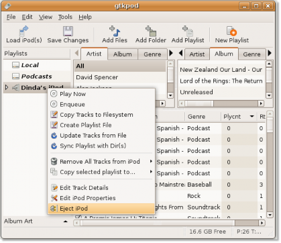281x243 pixels.
Task: Select Lord of the Rings album entry
Action: [x=221, y=81]
